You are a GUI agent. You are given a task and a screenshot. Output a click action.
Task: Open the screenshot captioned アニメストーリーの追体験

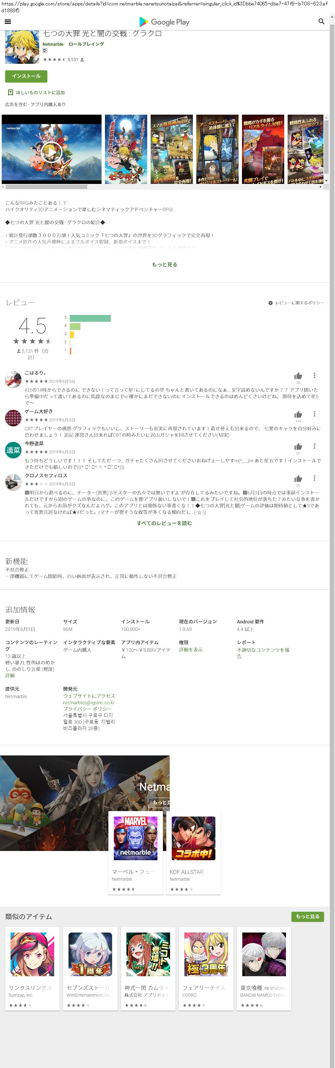click(x=217, y=149)
